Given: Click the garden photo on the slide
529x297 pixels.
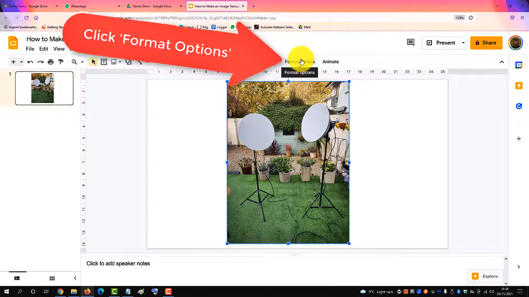Looking at the screenshot, I should (288, 162).
